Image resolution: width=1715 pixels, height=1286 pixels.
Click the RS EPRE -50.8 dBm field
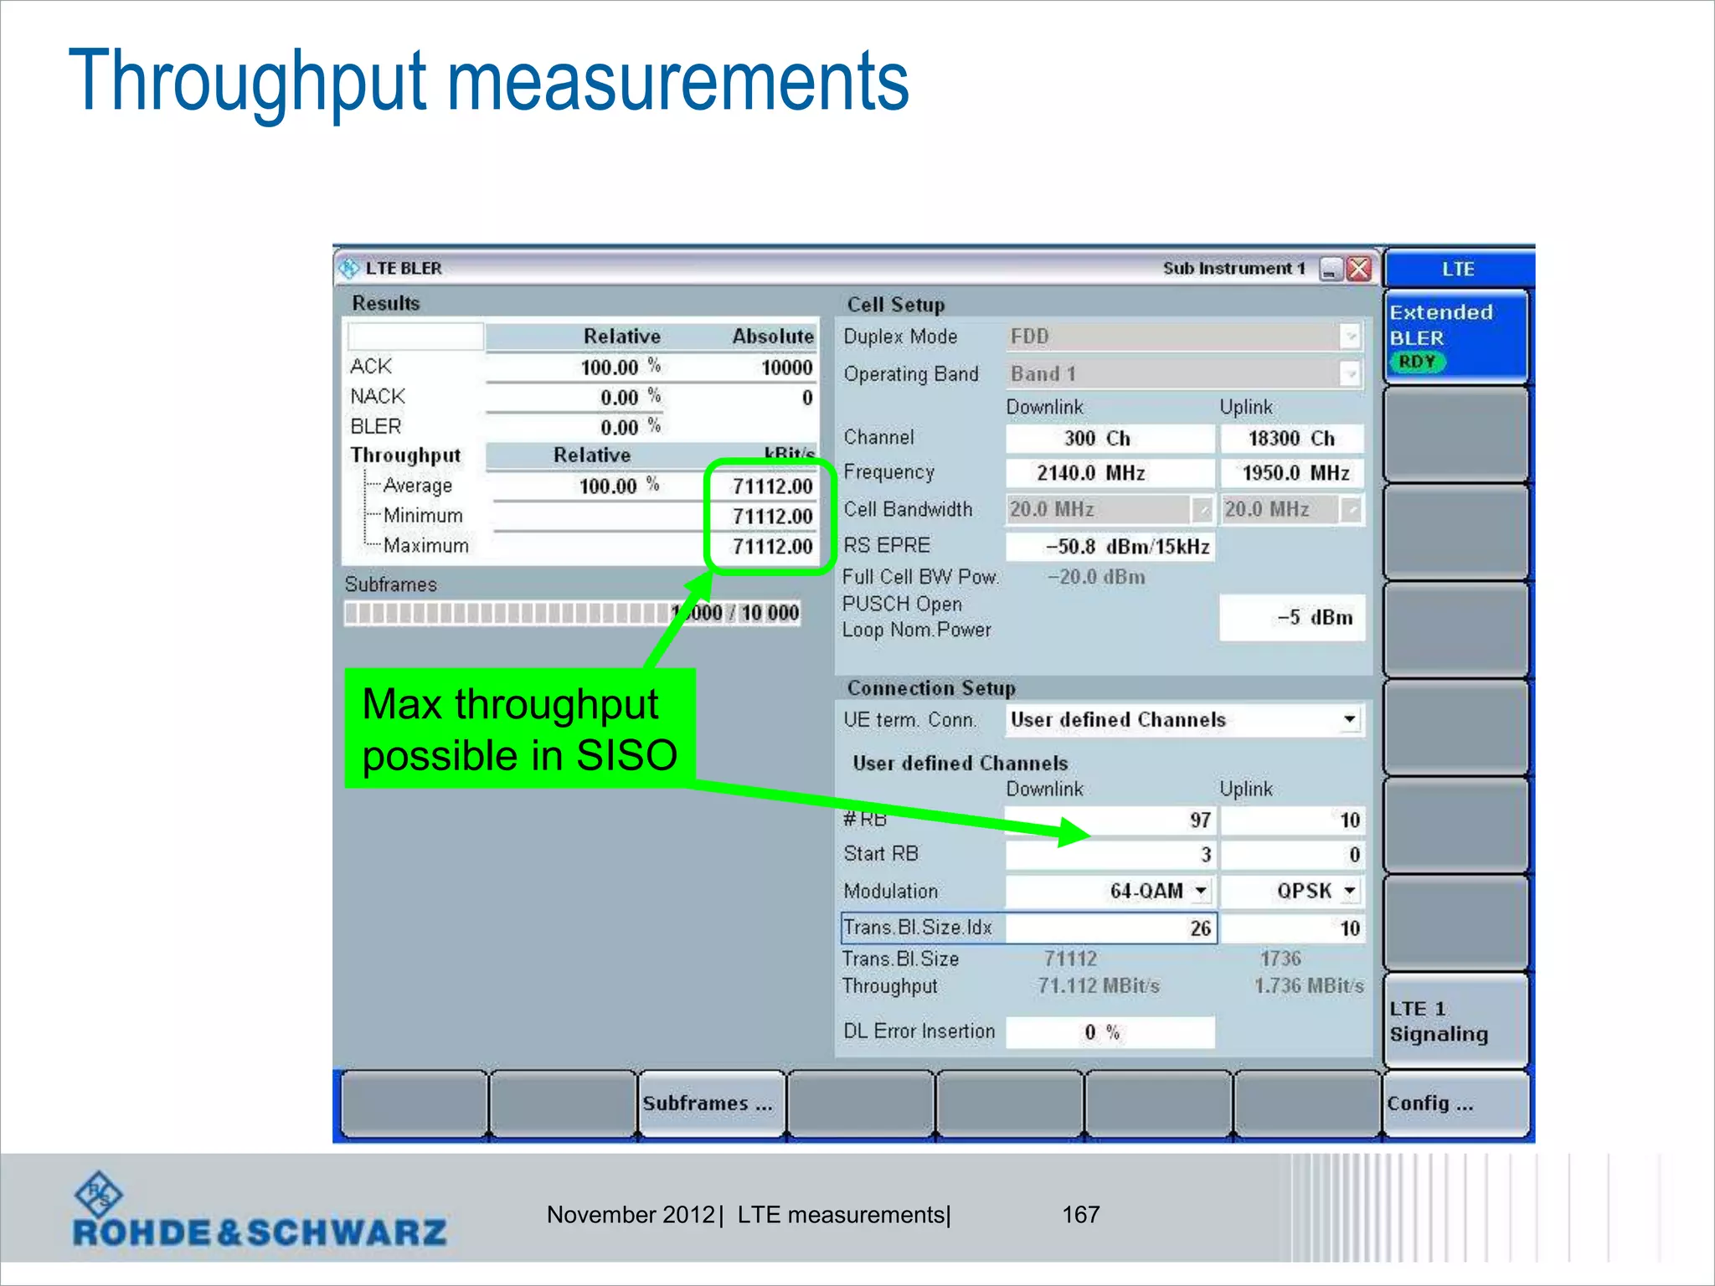(x=1110, y=547)
